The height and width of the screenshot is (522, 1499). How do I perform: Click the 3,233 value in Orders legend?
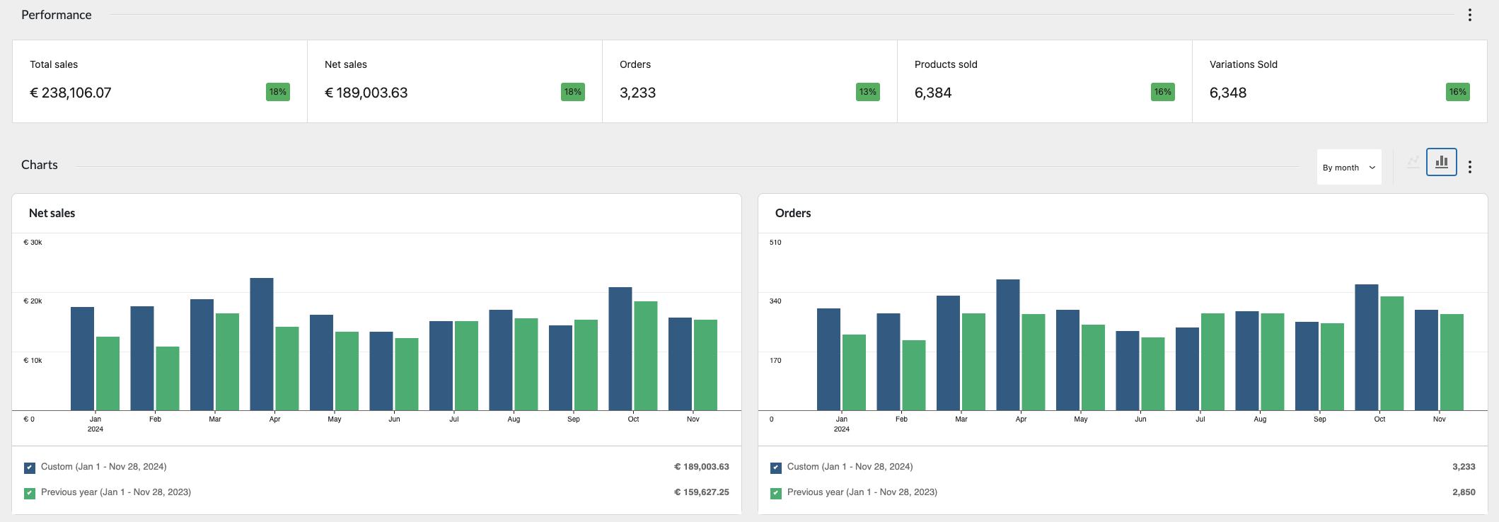coord(1464,467)
